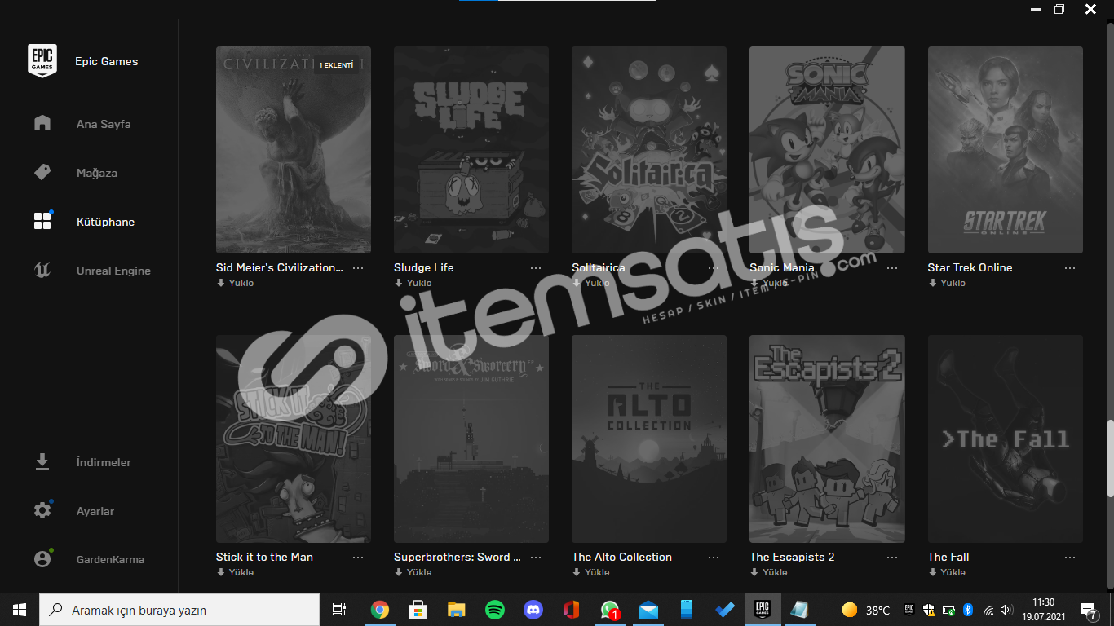This screenshot has height=626, width=1114.
Task: Open Ayarlar settings
Action: pyautogui.click(x=95, y=511)
